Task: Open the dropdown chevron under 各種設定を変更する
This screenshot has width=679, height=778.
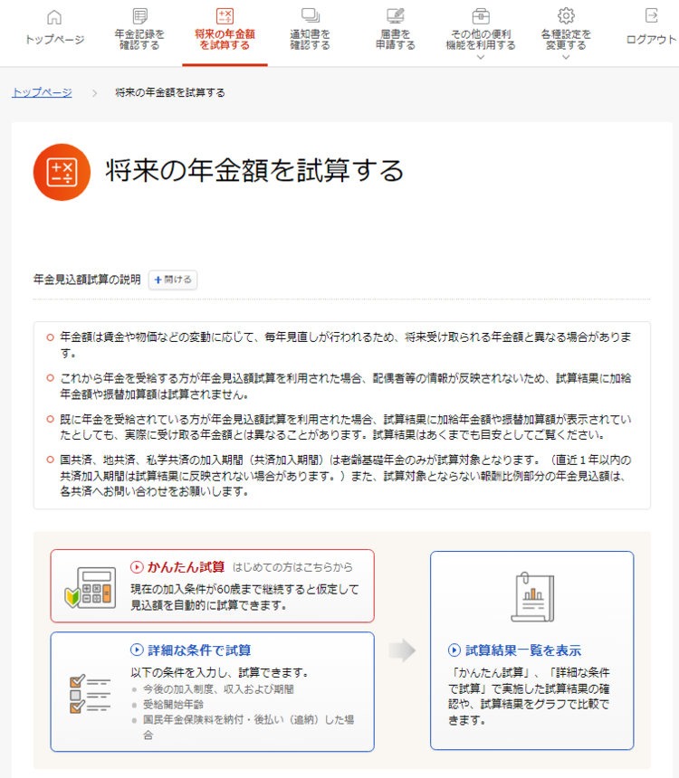Action: [x=566, y=57]
